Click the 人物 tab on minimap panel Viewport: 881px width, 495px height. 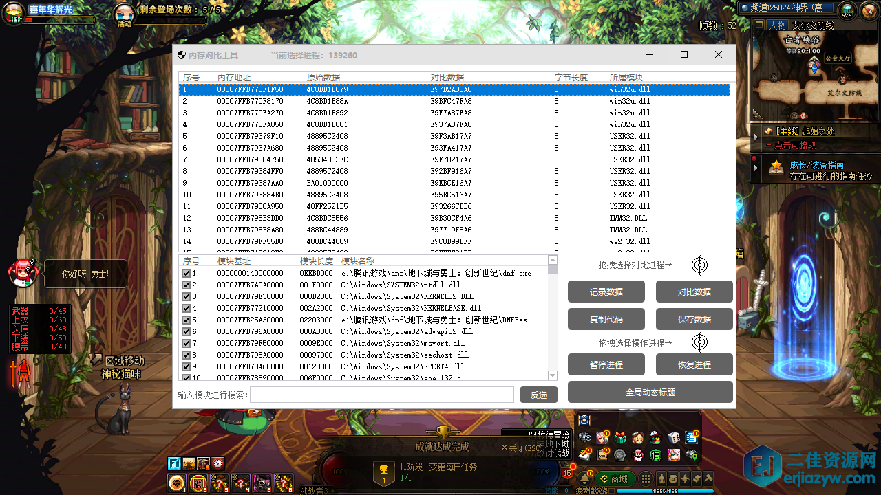pos(777,25)
